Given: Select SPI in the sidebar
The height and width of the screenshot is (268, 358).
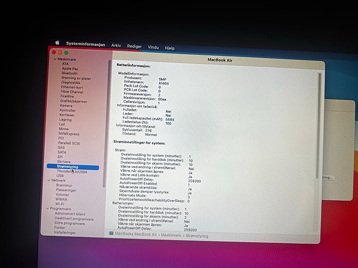Looking at the screenshot, I should click(60, 157).
